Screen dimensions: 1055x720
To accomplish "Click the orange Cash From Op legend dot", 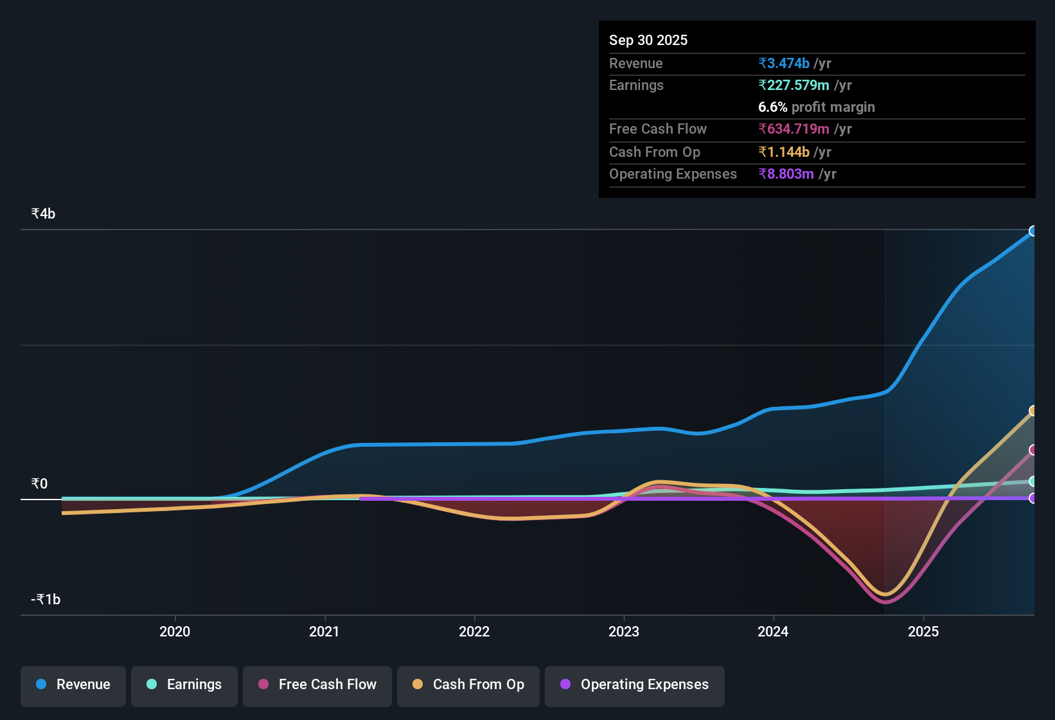I will tap(418, 685).
